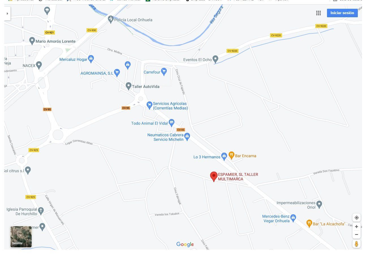Click the Policía Local Orihuela marker
The image size is (368, 255).
click(111, 20)
